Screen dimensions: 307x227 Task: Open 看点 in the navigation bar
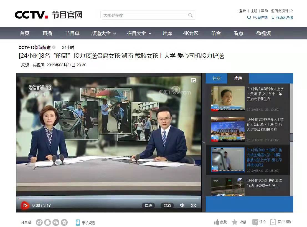pos(239,33)
